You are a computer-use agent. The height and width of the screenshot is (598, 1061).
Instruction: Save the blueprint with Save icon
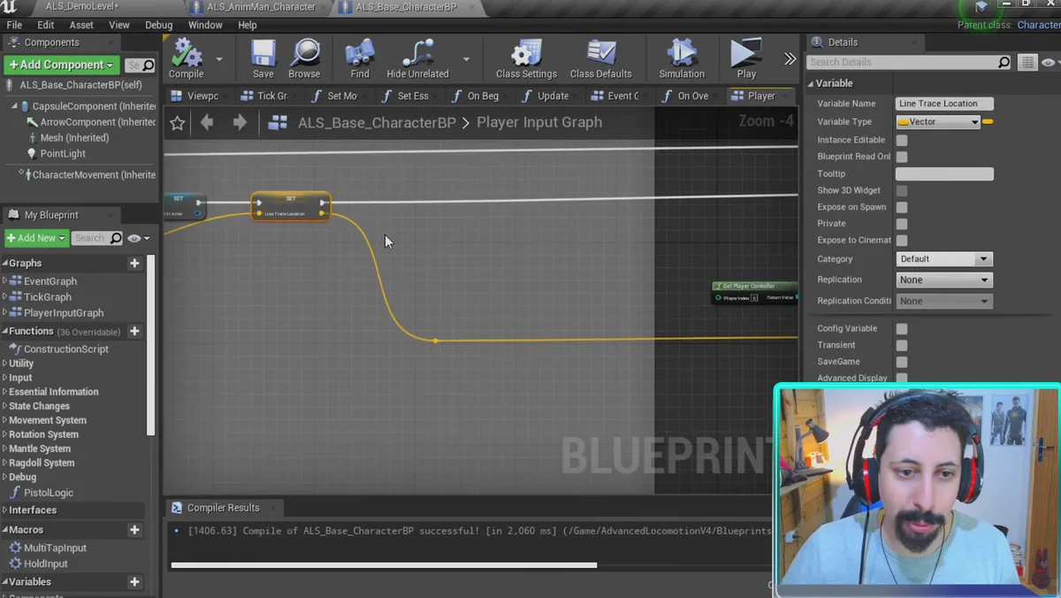(263, 54)
